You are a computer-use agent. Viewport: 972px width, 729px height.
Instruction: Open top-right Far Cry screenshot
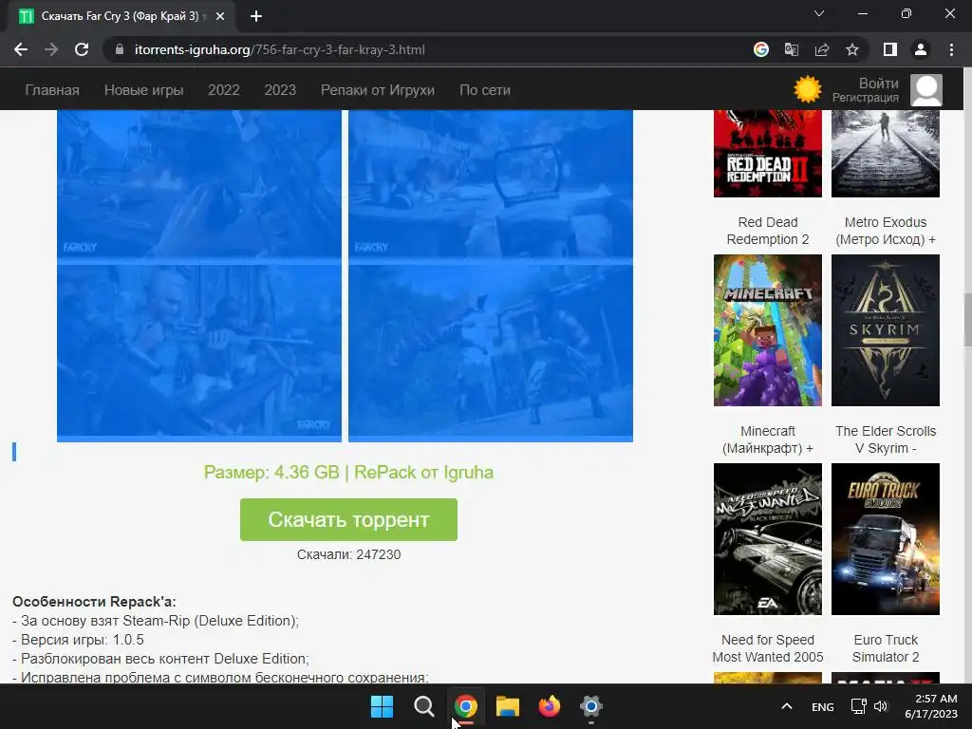tap(491, 185)
